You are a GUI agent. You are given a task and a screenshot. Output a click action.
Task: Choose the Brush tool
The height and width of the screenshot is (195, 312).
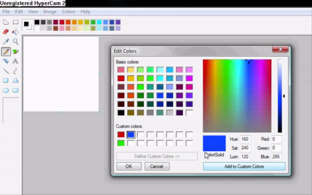[x=15, y=51]
